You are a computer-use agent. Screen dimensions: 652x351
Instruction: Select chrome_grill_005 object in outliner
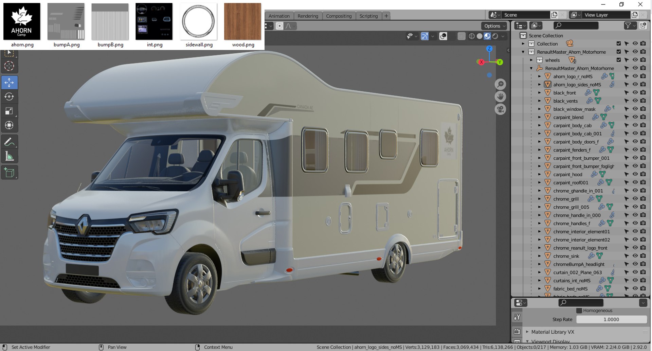(x=571, y=207)
